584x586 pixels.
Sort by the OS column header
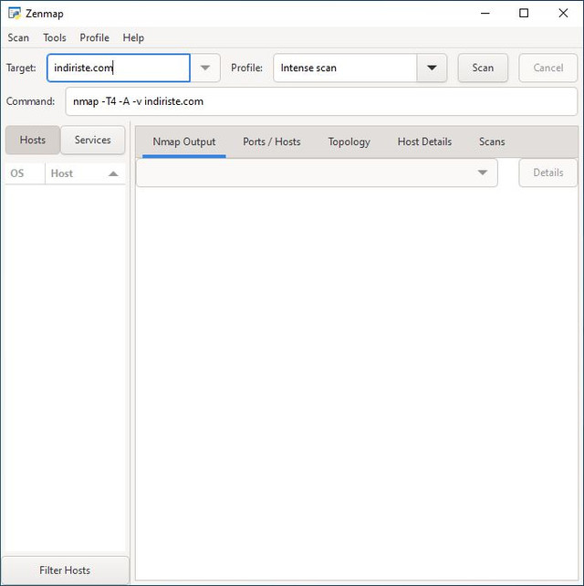click(x=25, y=173)
